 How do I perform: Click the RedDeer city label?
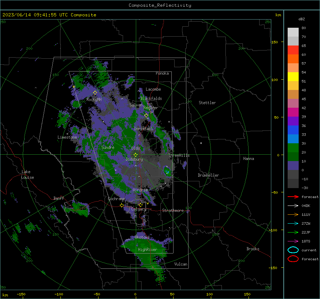tap(151, 108)
